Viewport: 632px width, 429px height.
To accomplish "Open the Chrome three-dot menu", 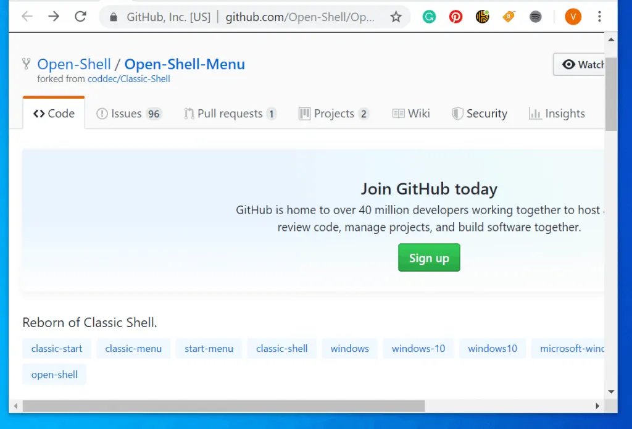I will point(599,17).
